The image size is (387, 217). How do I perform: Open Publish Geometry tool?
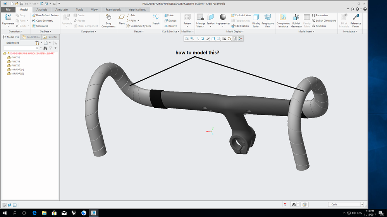pyautogui.click(x=296, y=21)
